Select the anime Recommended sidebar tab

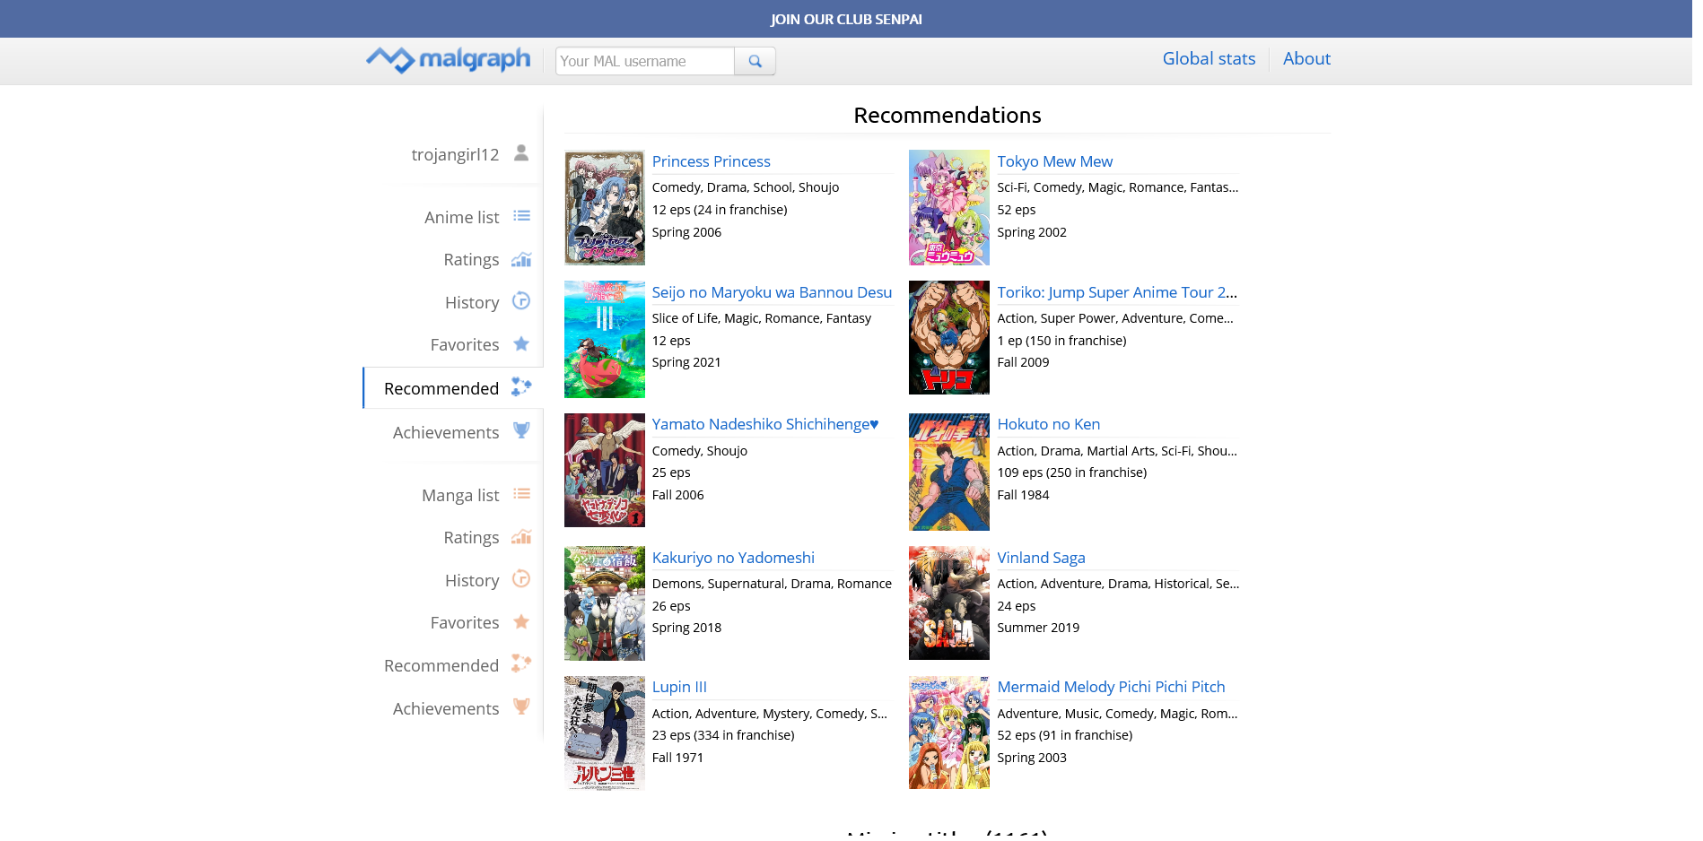[x=441, y=388]
